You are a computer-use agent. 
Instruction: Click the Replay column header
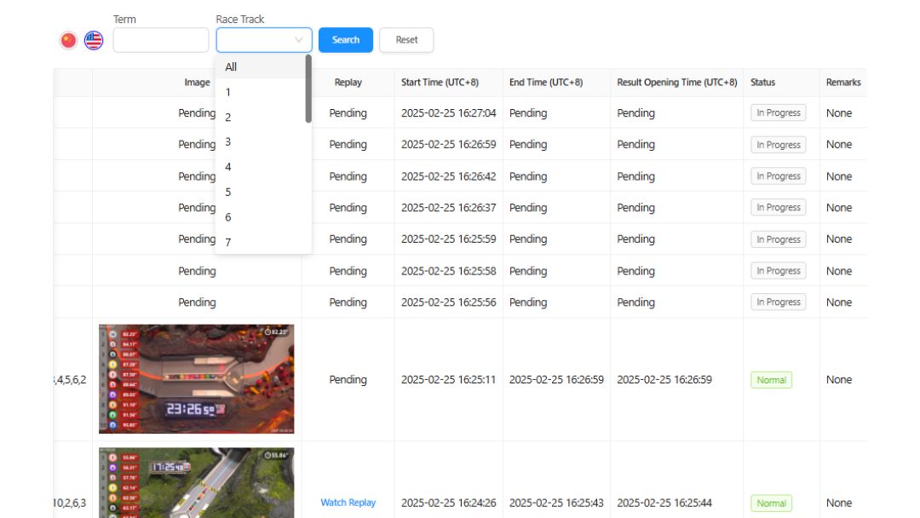pos(348,83)
